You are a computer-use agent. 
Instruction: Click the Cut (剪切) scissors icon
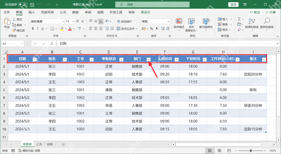[14, 19]
